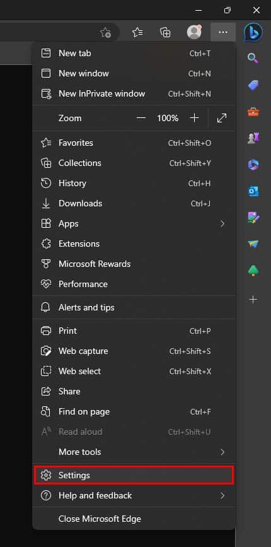Open the sidebar Shopping tag icon
This screenshot has height=547, width=271.
(x=253, y=85)
